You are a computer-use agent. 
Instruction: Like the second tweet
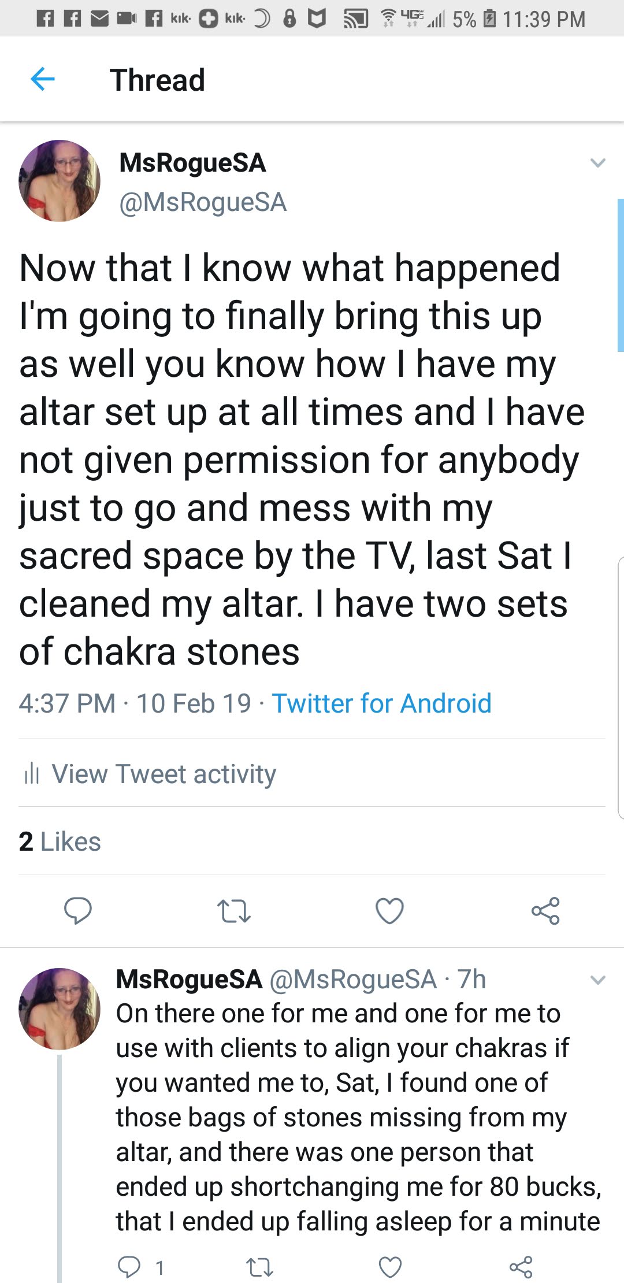pyautogui.click(x=390, y=1267)
